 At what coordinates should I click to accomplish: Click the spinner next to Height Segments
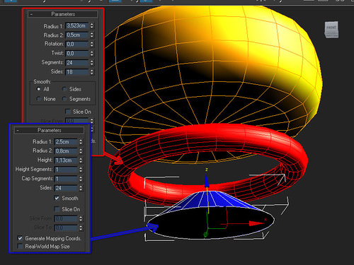coord(81,170)
